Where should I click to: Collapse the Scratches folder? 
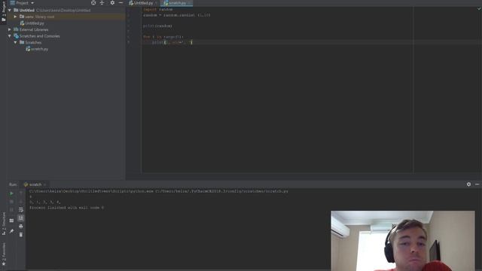tap(15, 42)
